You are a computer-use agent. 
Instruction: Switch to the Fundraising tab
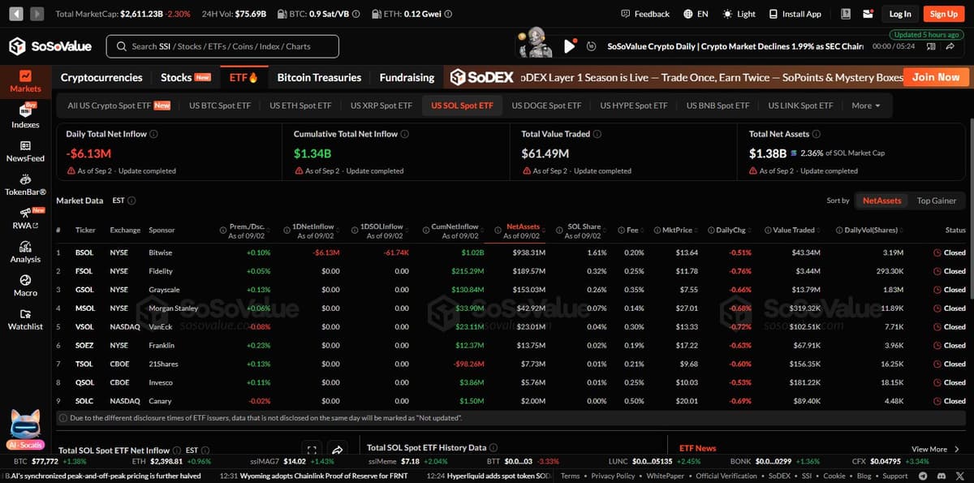(x=407, y=77)
